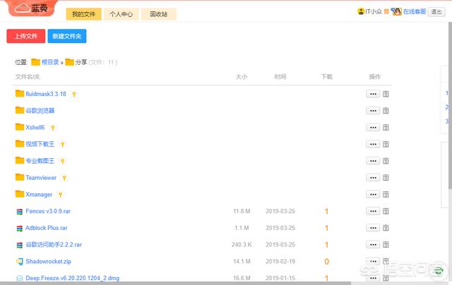Click the 2019-02-19 date of Shadowrocket.zip
452x285 pixels.
pos(280,261)
